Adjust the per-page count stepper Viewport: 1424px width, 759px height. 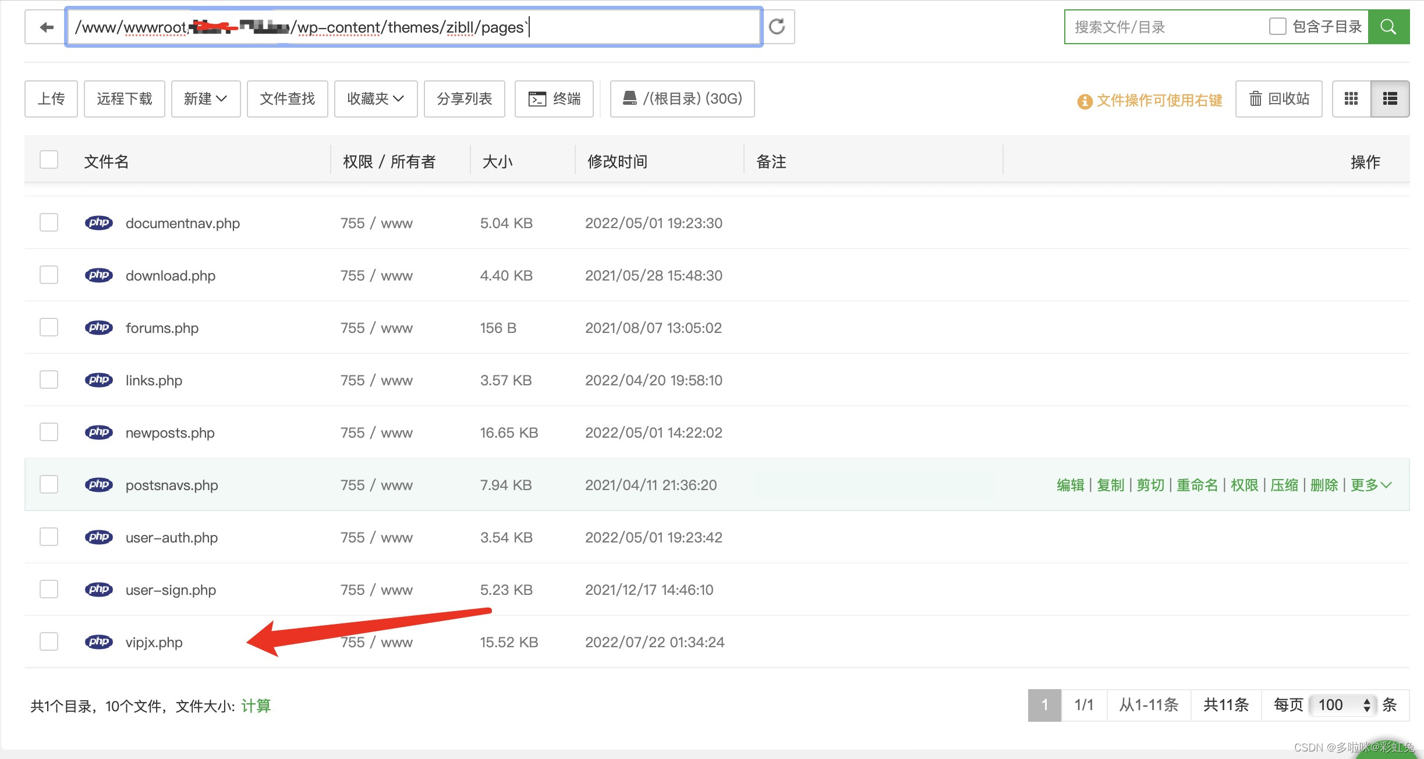coord(1368,705)
